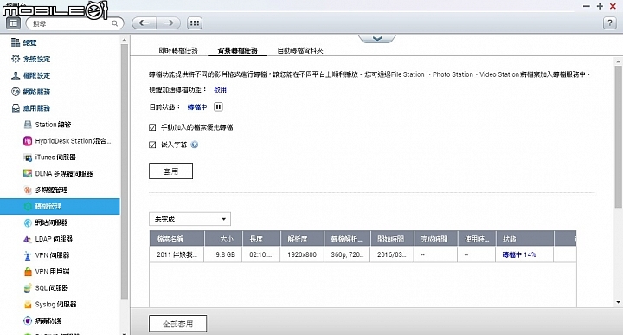Select 網站伺服器 in sidebar
Screen dimensions: 623x335
(x=46, y=222)
